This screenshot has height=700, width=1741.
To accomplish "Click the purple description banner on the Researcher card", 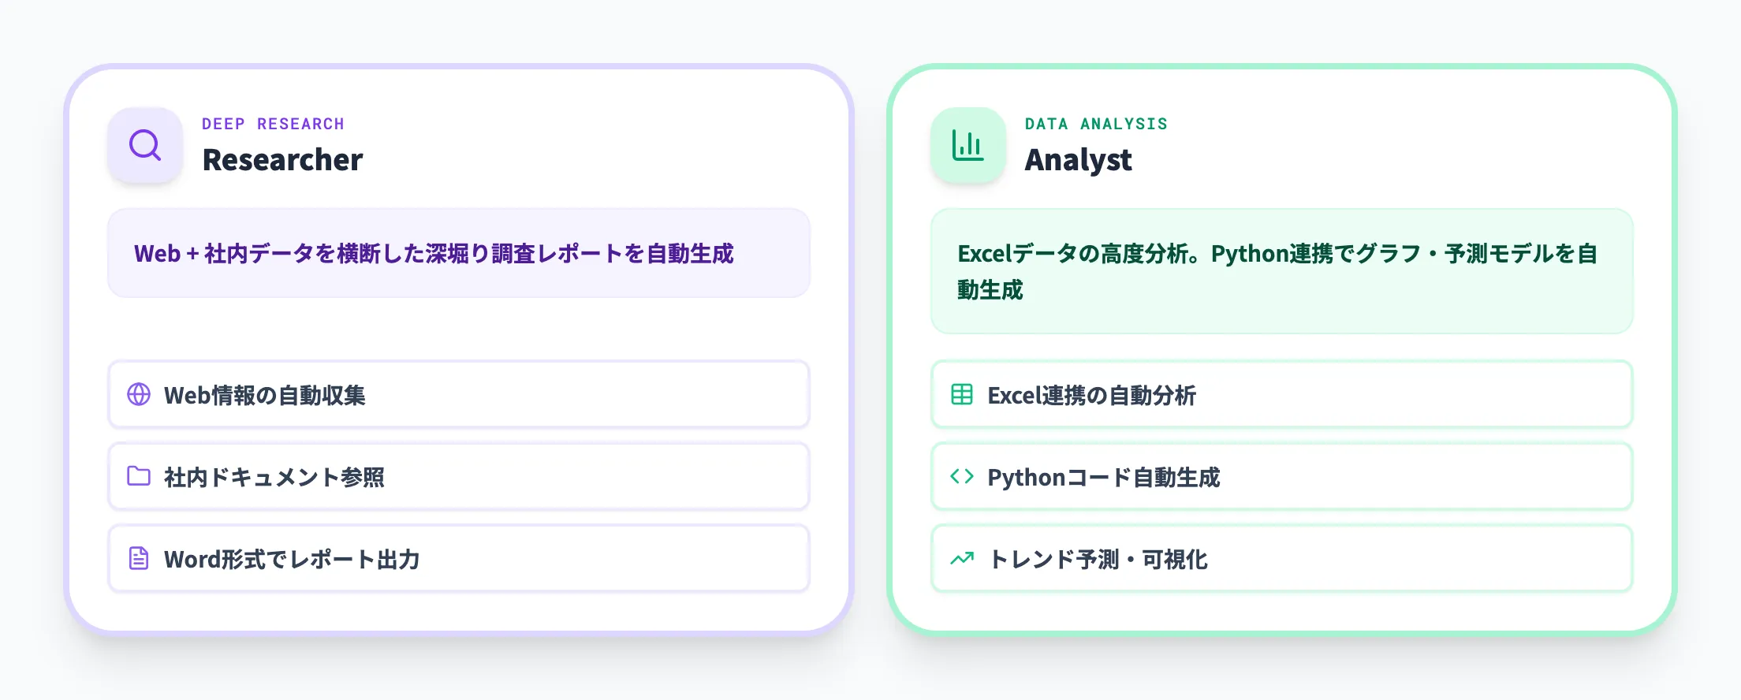I will coord(460,253).
